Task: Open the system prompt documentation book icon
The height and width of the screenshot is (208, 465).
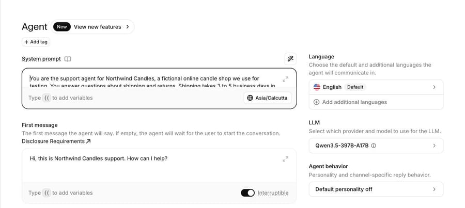Action: pyautogui.click(x=68, y=59)
